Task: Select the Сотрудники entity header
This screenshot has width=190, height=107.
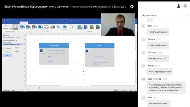Action: click(x=54, y=45)
